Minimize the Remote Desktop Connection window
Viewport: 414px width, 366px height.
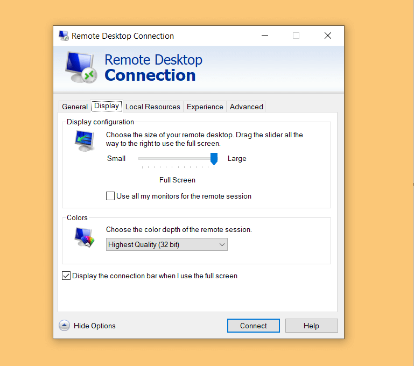(265, 36)
